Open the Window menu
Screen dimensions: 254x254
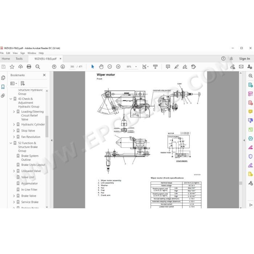[32, 53]
